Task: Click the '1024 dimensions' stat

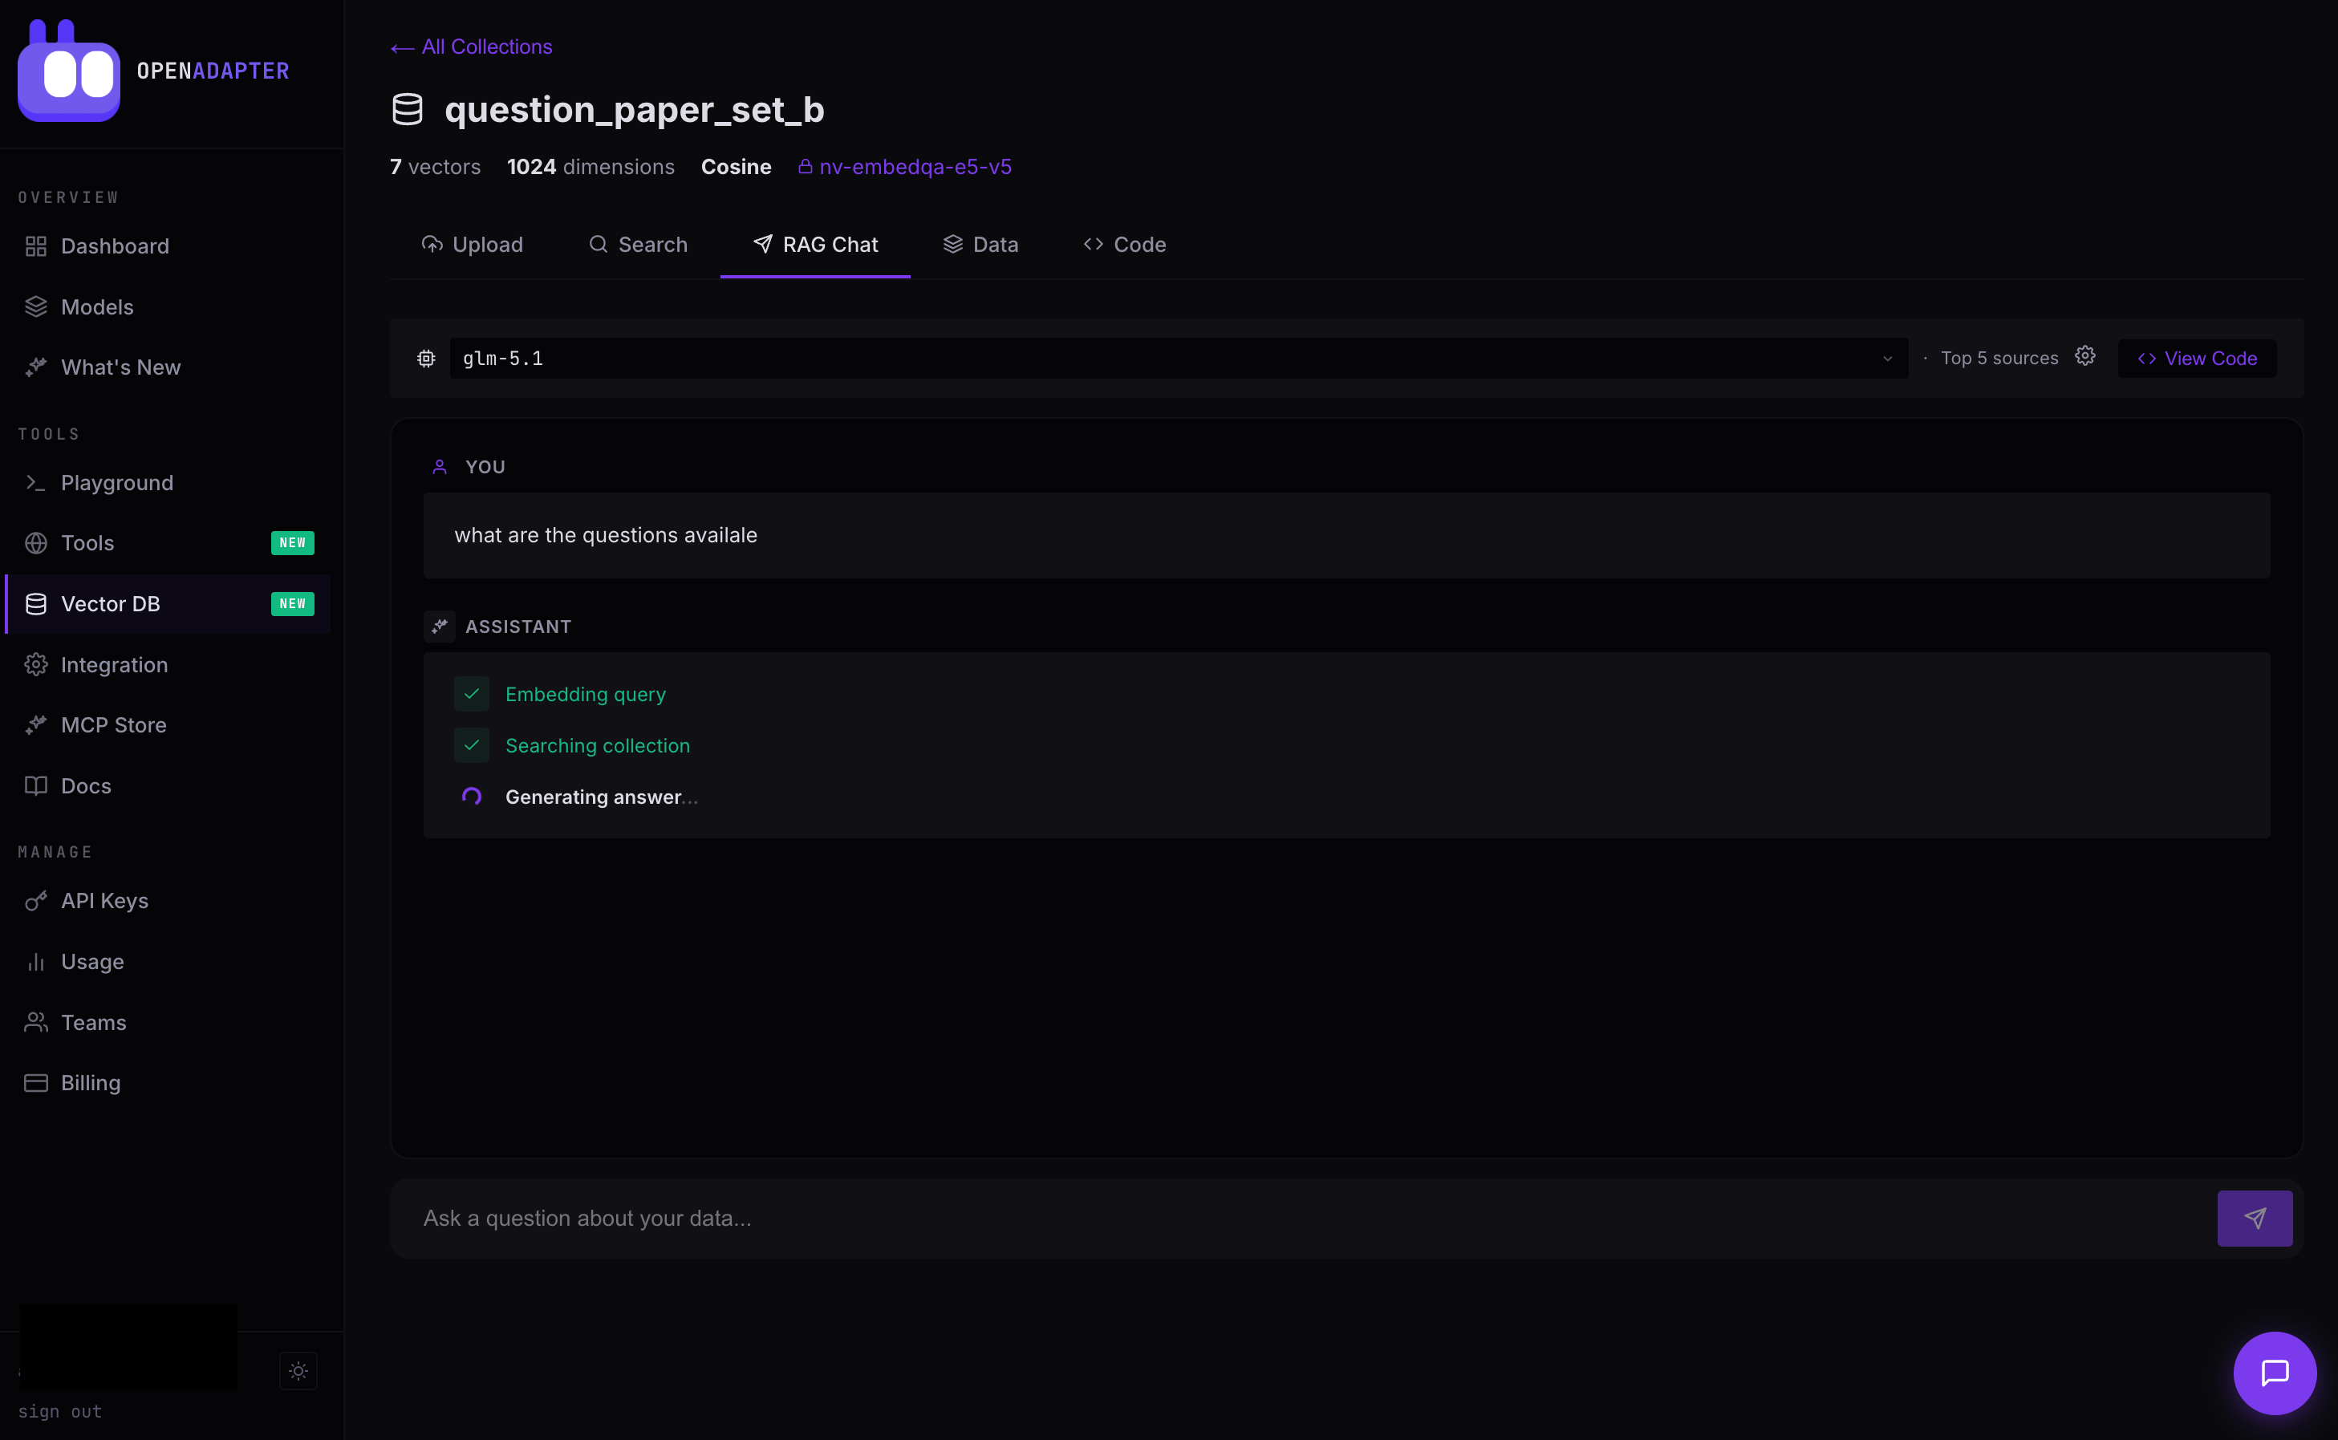Action: pos(591,167)
